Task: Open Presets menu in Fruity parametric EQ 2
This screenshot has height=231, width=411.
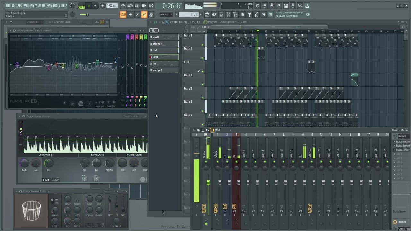Action: (x=134, y=31)
